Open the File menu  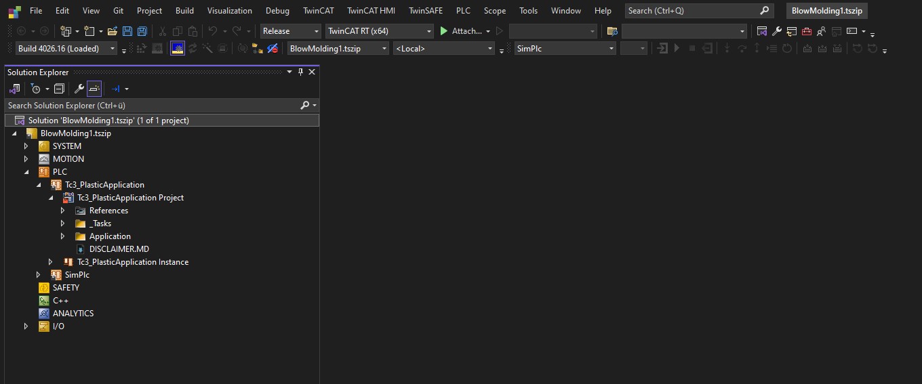tap(36, 11)
